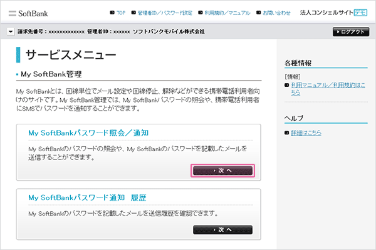This screenshot has width=376, height=250.
Task: Open 利用規約/マニュアル menu item
Action: coord(227,13)
